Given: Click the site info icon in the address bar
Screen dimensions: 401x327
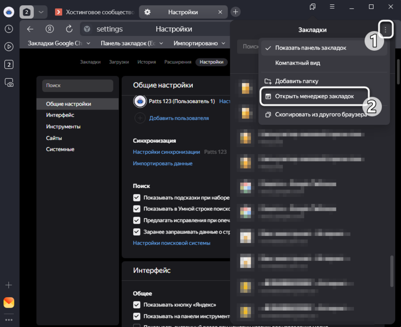Looking at the screenshot, I should coord(87,29).
